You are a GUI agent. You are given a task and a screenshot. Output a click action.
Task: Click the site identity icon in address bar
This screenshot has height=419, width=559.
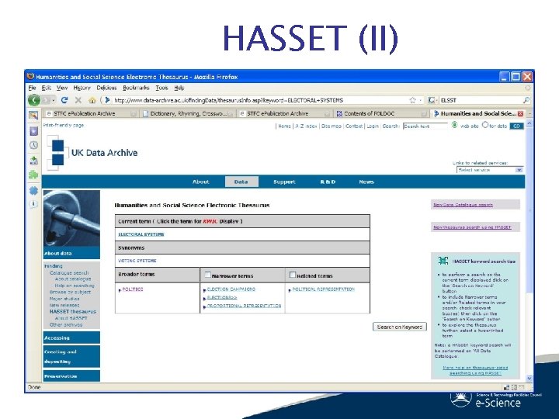pos(106,100)
